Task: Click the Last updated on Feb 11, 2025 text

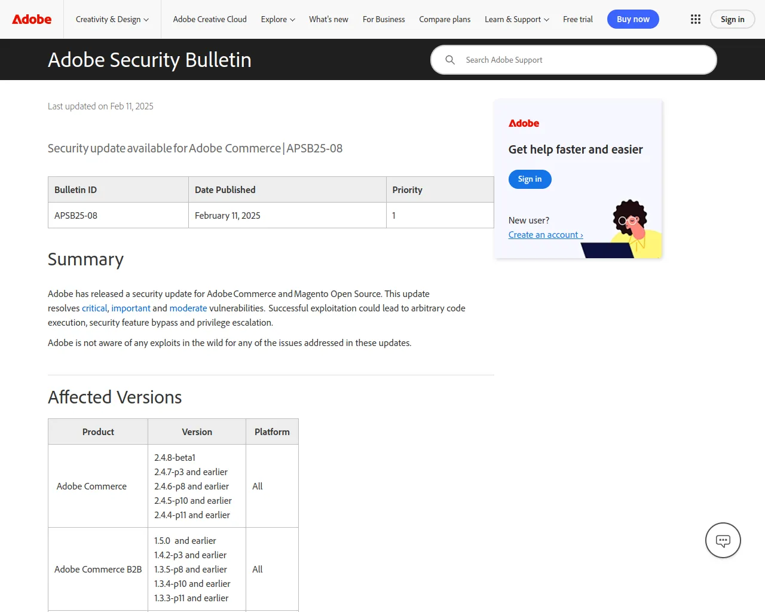Action: (x=100, y=106)
